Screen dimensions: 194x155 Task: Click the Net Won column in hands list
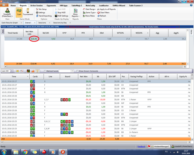click(85, 76)
